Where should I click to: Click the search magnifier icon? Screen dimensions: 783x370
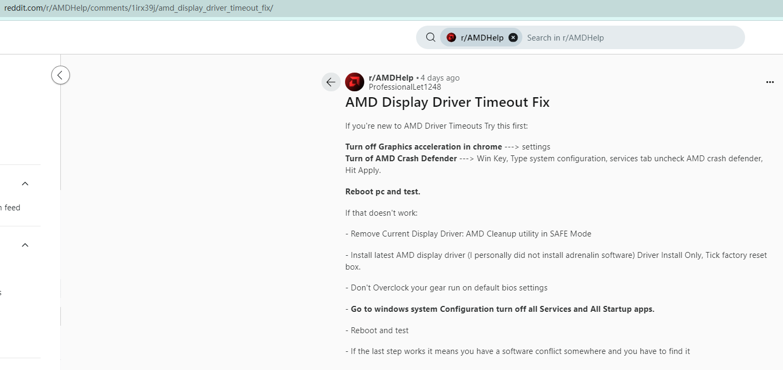click(x=430, y=37)
